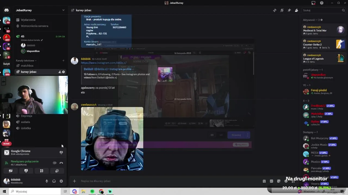Open Discord direct messages home icon
The height and width of the screenshot is (195, 348).
[7, 10]
